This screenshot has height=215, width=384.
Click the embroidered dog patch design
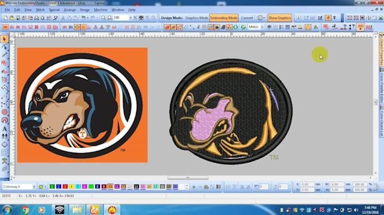[230, 111]
